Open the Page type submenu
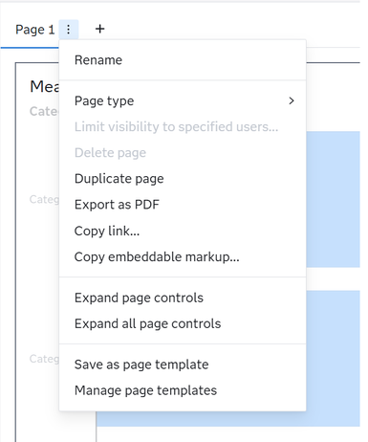Screen dimensions: 368x442 click(x=183, y=100)
